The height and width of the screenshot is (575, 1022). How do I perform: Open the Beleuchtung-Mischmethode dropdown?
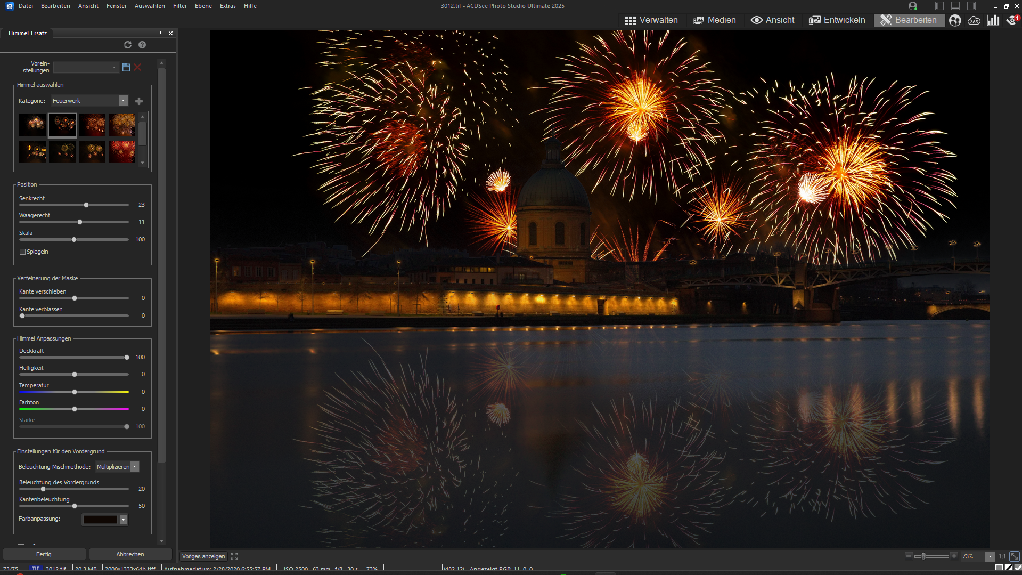coord(135,467)
